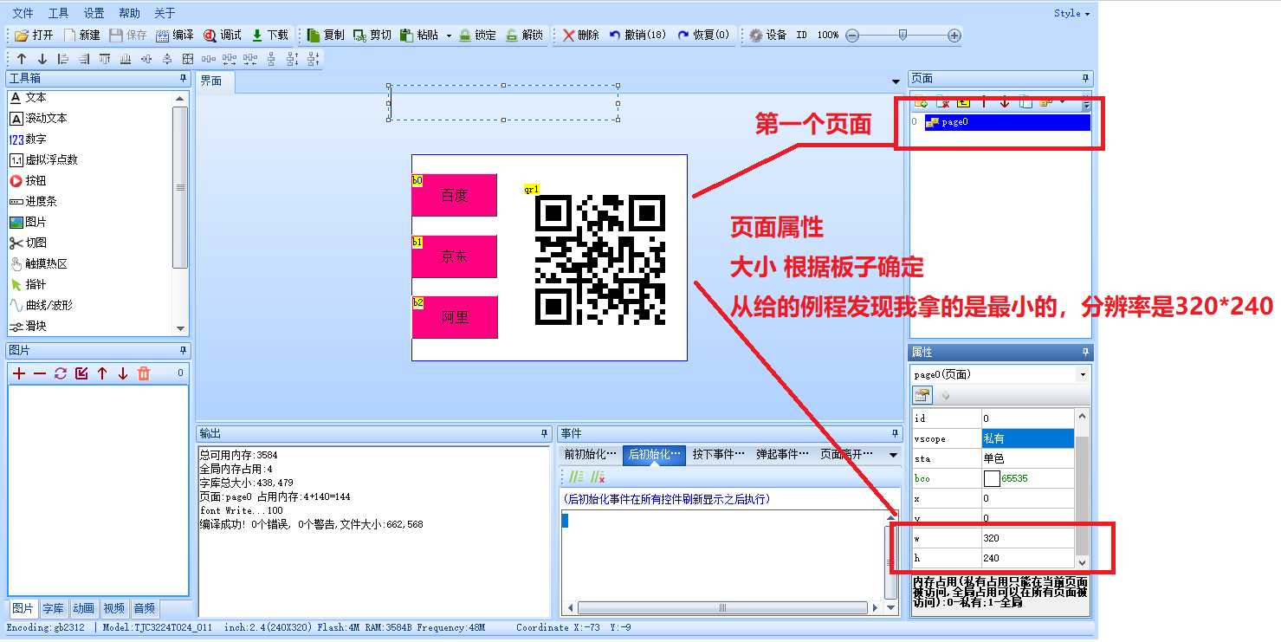The height and width of the screenshot is (642, 1281).
Task: Align selected controls to bottom
Action: click(x=125, y=59)
